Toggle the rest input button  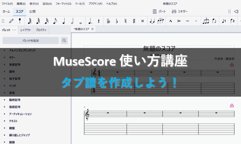[99, 21]
